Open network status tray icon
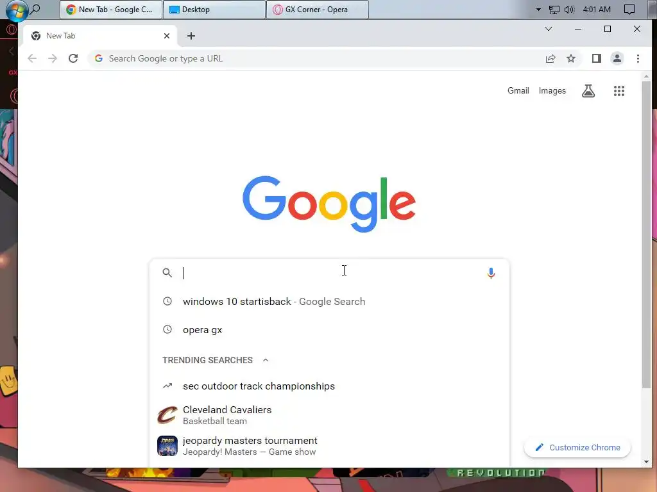 click(x=554, y=10)
